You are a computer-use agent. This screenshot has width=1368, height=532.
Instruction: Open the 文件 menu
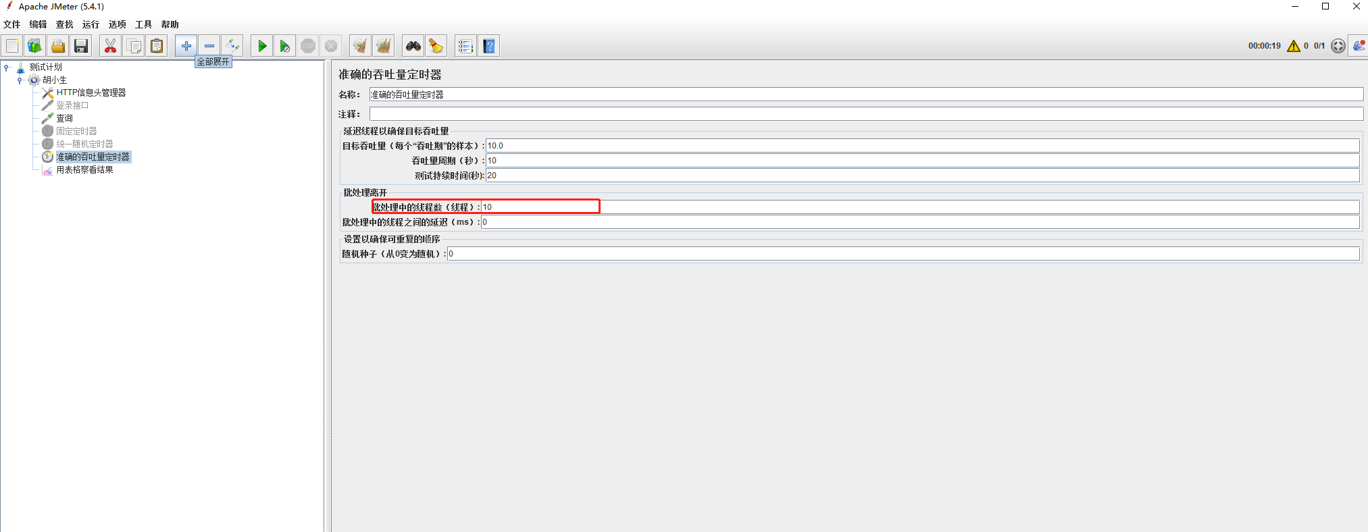[12, 24]
